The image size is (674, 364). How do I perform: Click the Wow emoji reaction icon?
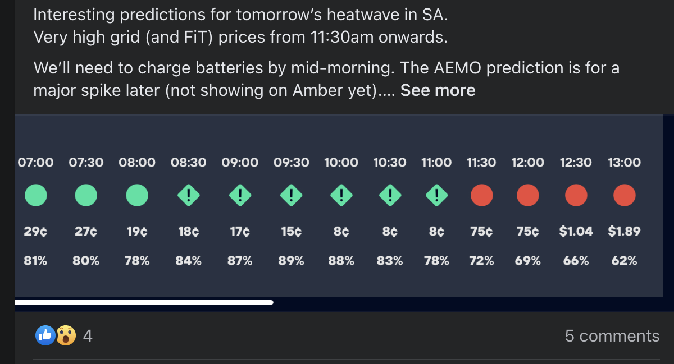(66, 335)
